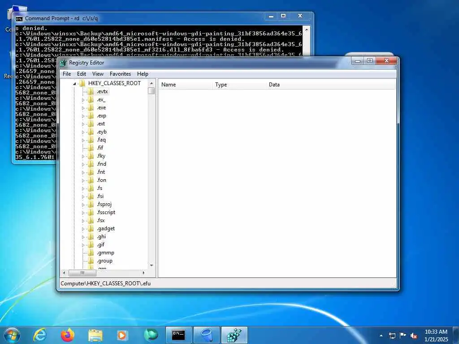Open the Windows Start menu orb
The image size is (459, 344).
click(12, 335)
